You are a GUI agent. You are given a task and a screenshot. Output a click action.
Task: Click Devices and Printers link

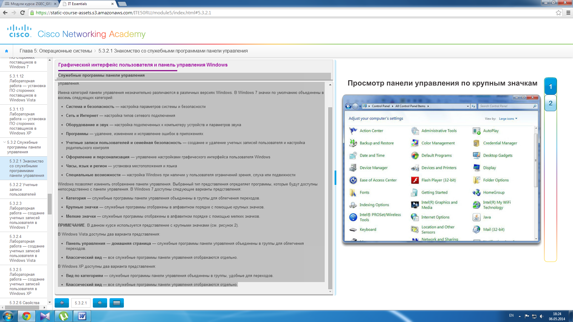click(x=439, y=168)
